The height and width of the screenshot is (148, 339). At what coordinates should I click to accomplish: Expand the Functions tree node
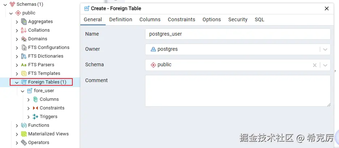[x=17, y=125]
